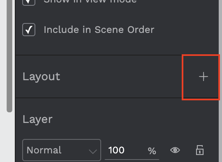Add a layout with the plus icon
This screenshot has height=162, width=222.
pyautogui.click(x=203, y=76)
